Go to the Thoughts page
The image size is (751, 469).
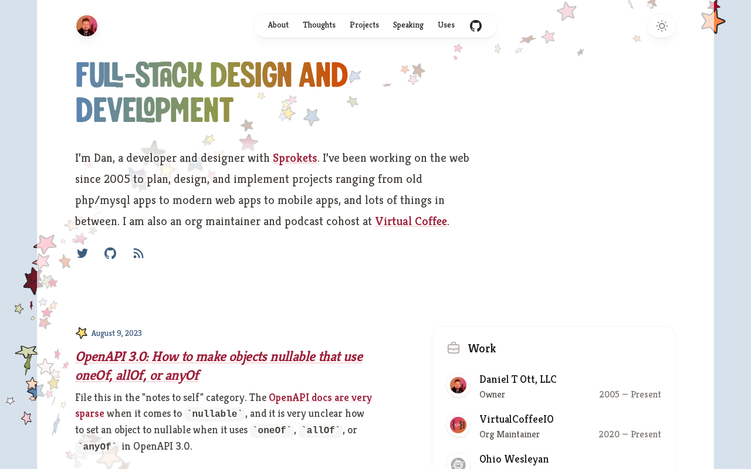319,25
